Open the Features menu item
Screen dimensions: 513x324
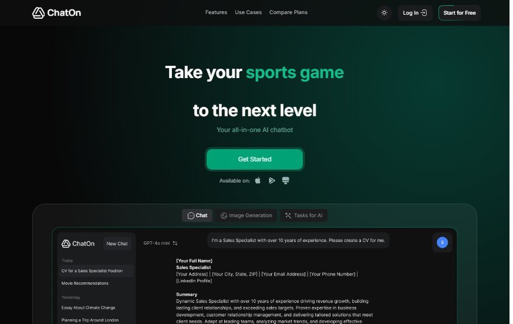click(216, 12)
